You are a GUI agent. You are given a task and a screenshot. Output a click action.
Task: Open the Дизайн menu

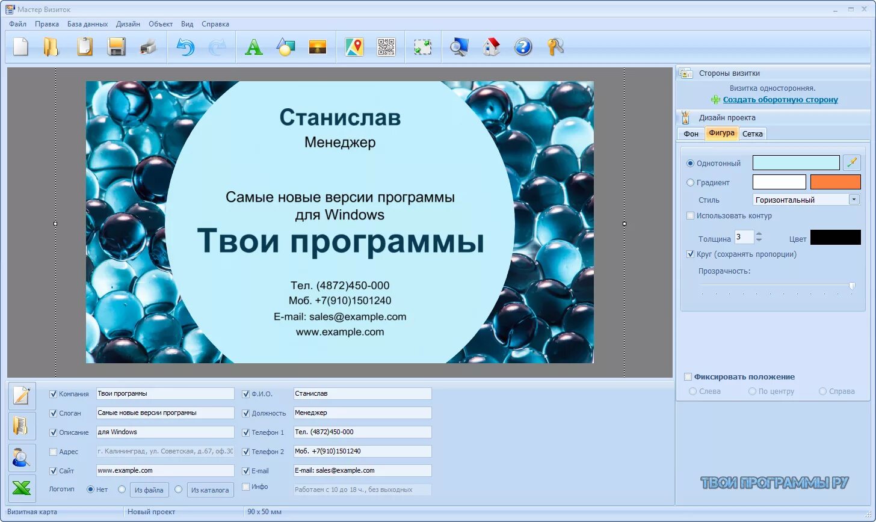[x=128, y=24]
